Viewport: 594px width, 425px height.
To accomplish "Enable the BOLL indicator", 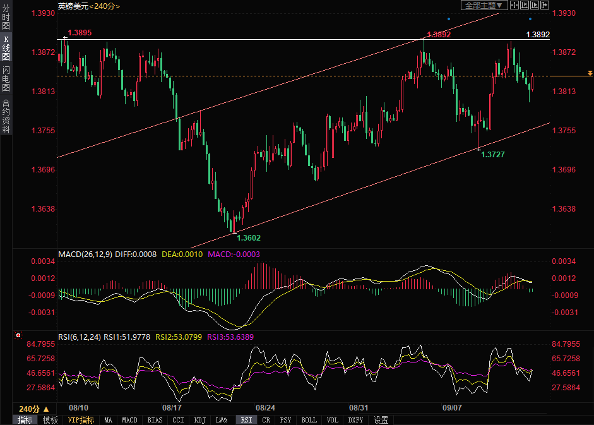I will pyautogui.click(x=309, y=420).
